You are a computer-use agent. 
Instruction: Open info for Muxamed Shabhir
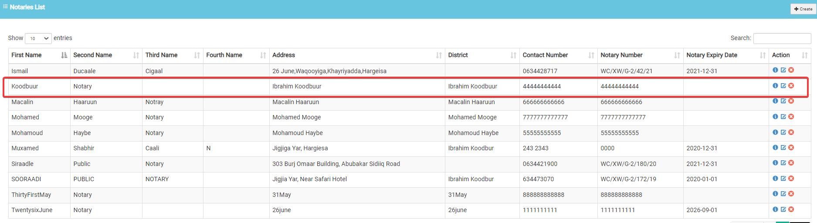(775, 148)
